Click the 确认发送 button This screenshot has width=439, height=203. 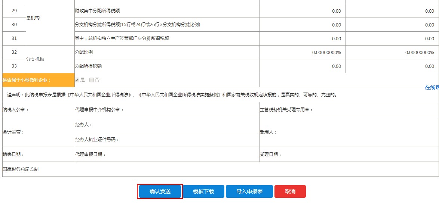(x=160, y=191)
